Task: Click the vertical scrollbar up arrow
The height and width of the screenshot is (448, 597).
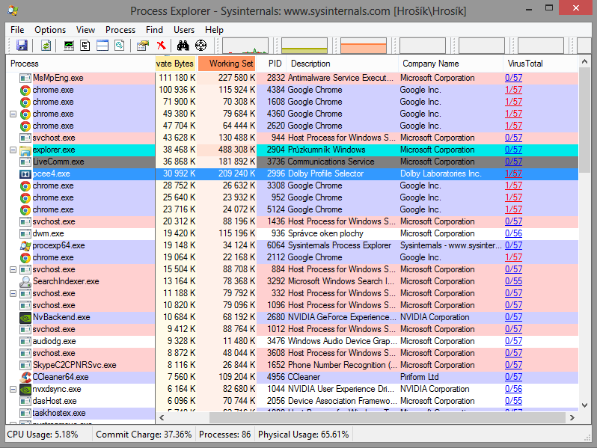Action: (584, 61)
